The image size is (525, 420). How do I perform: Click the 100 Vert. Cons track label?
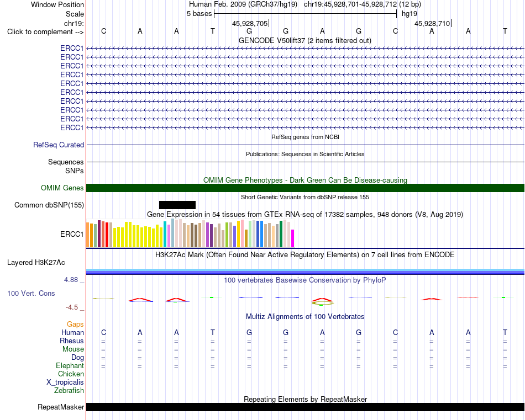(x=31, y=293)
